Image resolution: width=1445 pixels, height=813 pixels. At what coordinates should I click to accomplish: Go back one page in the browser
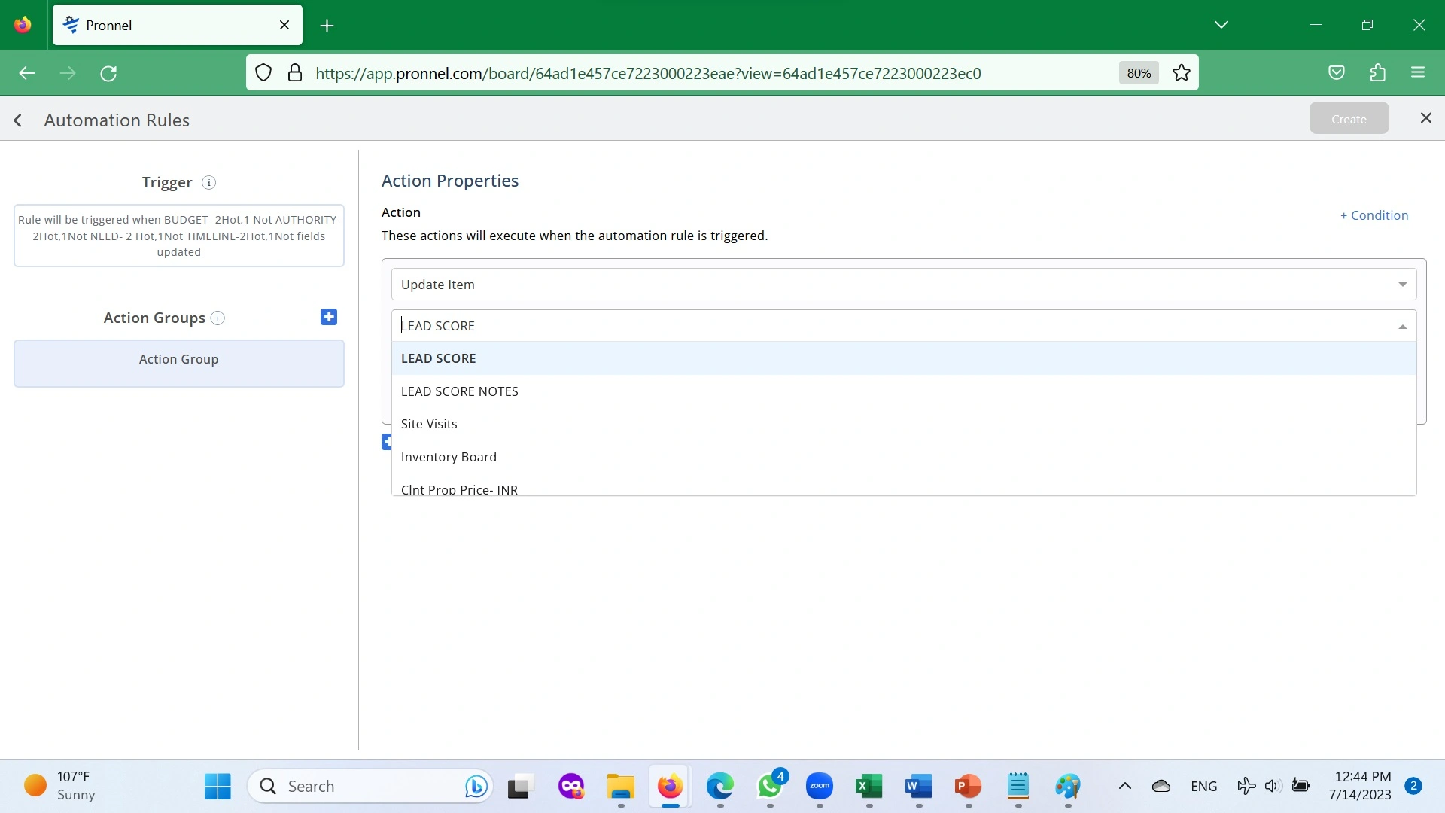[x=27, y=73]
